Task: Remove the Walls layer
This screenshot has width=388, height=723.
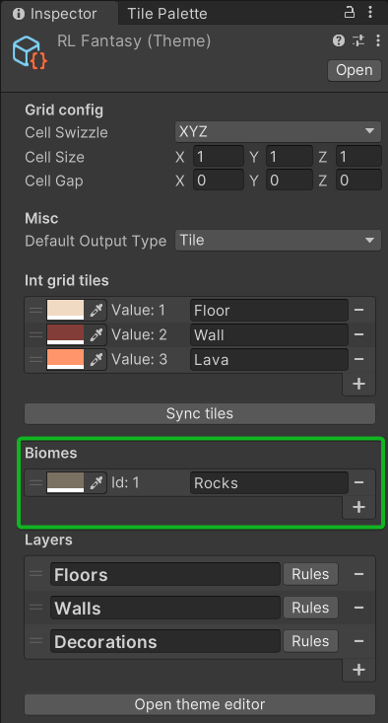Action: click(359, 608)
